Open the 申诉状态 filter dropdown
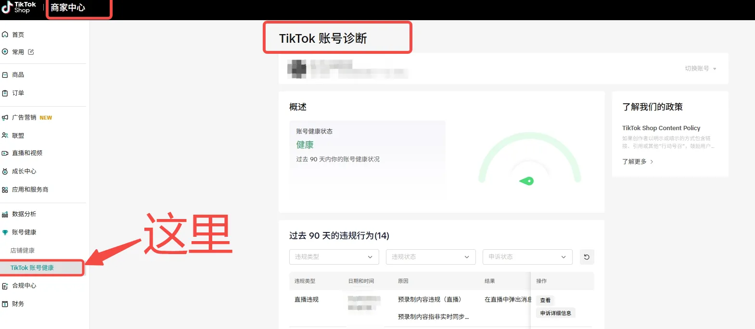Screen dimensions: 755x329 pos(527,257)
